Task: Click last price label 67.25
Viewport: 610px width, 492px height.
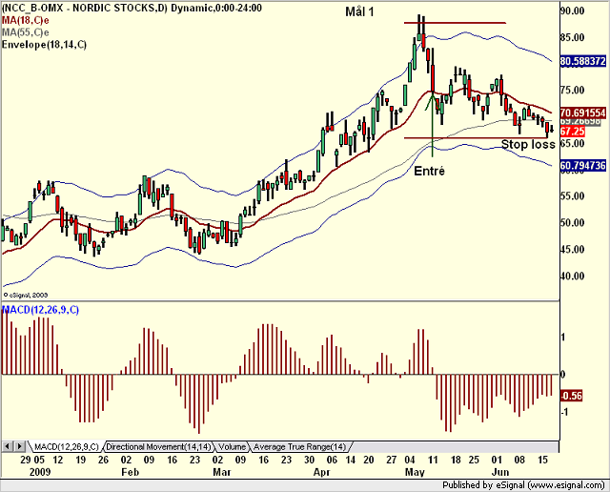Action: [572, 132]
